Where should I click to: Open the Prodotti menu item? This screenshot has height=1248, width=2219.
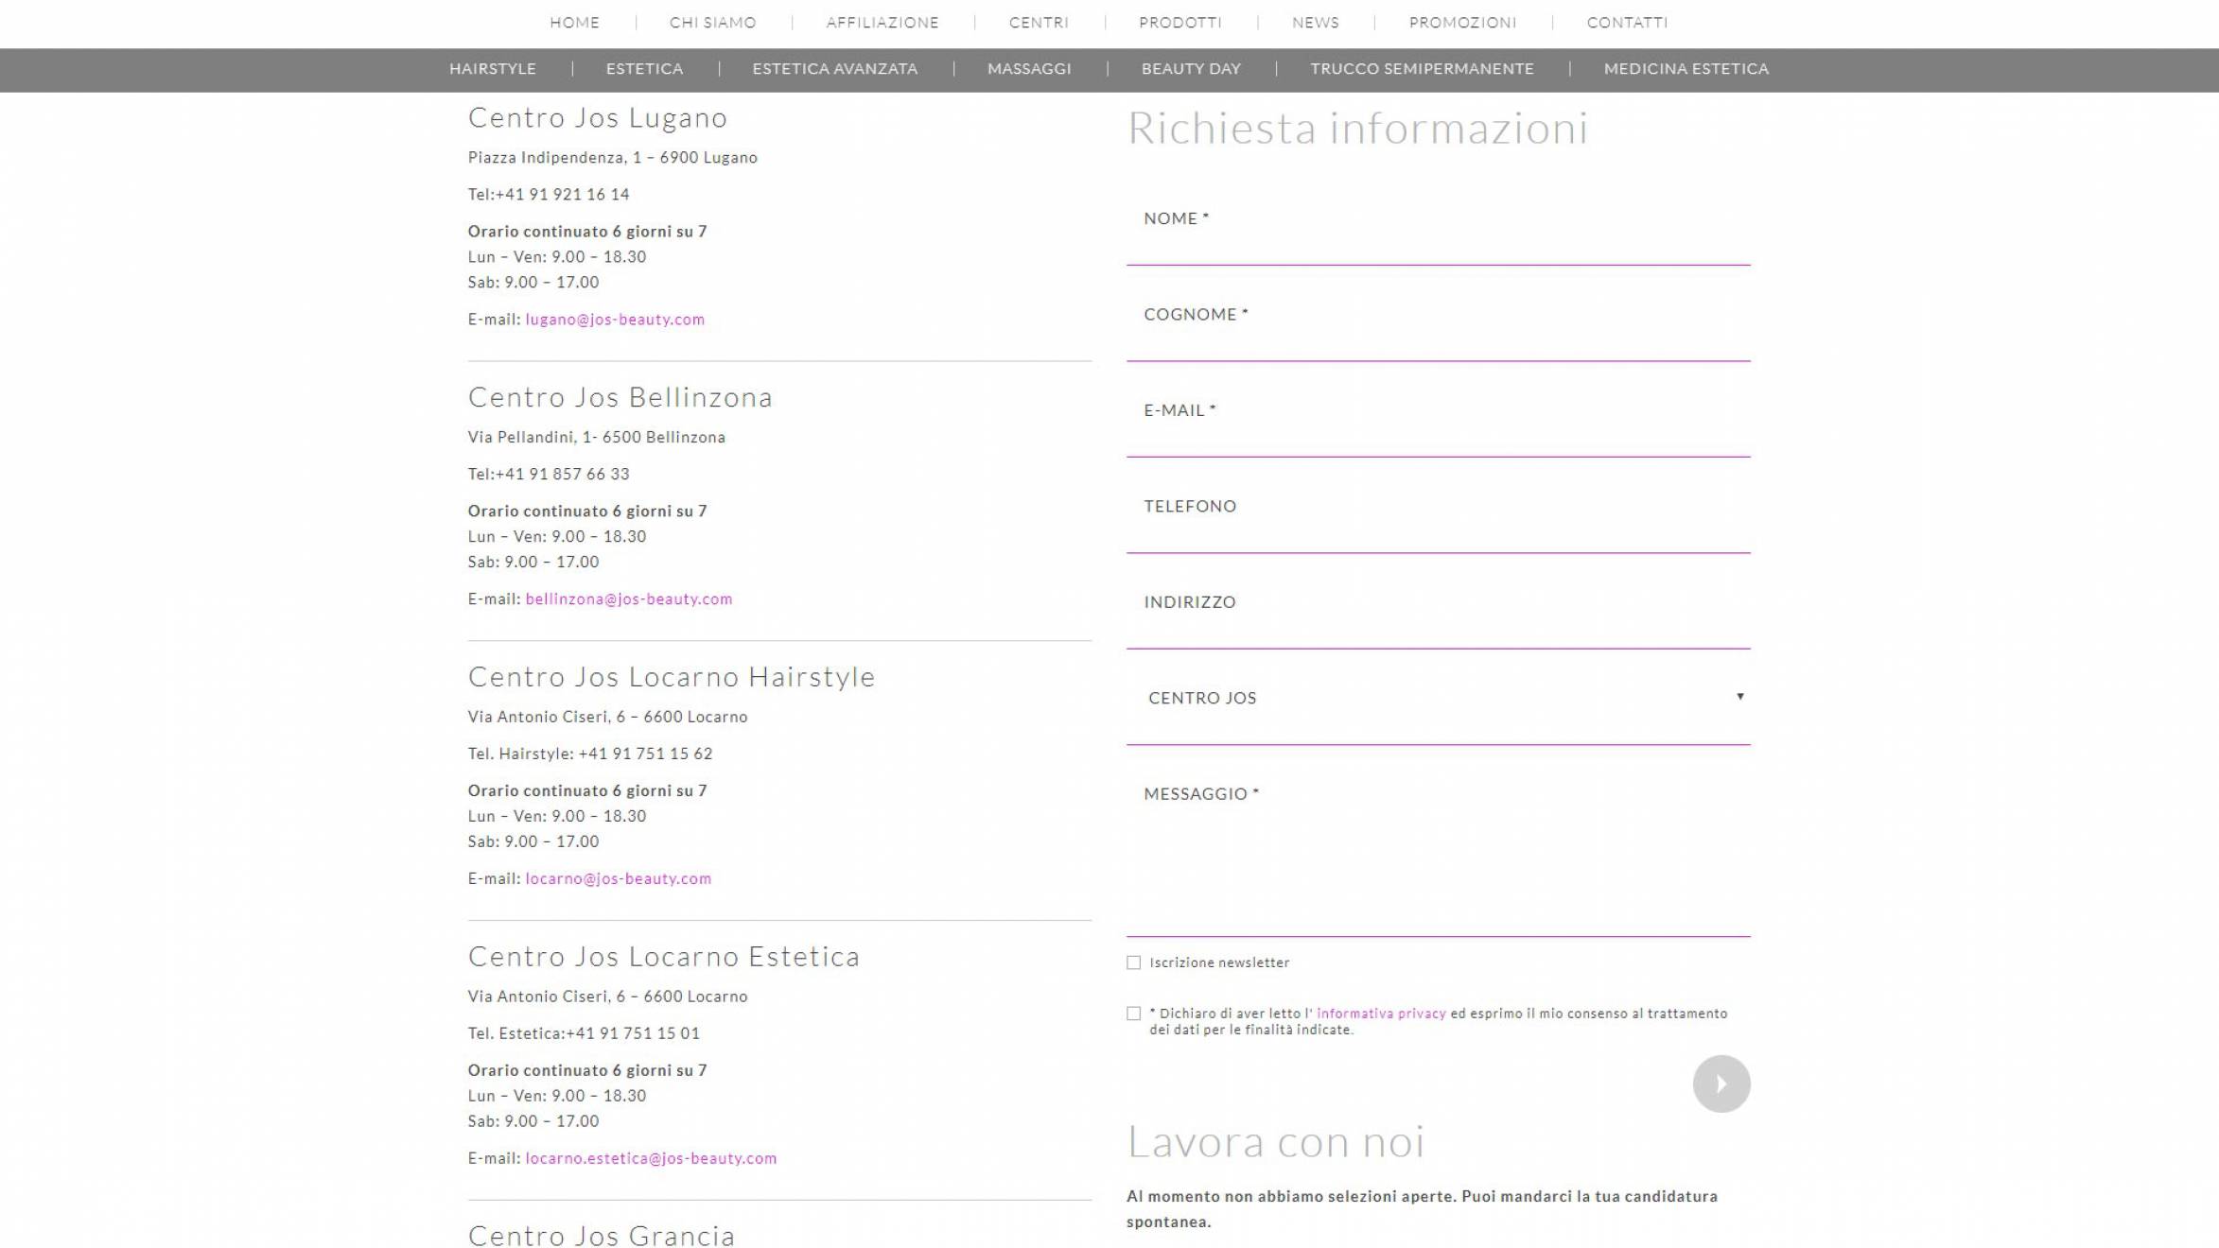coord(1180,23)
